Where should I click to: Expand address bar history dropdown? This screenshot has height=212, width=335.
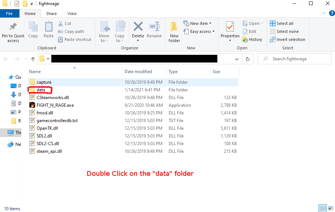(237, 59)
